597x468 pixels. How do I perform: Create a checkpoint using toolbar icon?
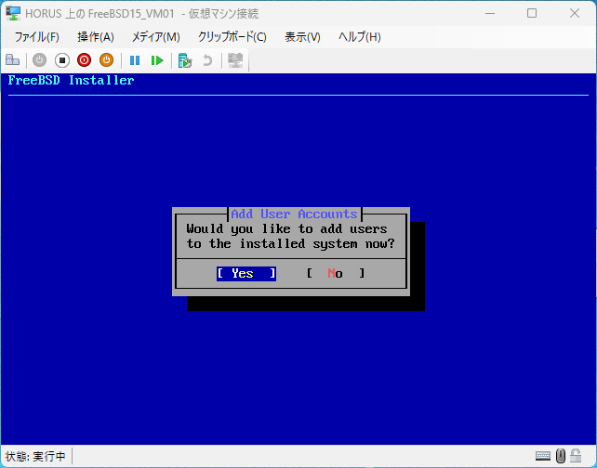[185, 60]
